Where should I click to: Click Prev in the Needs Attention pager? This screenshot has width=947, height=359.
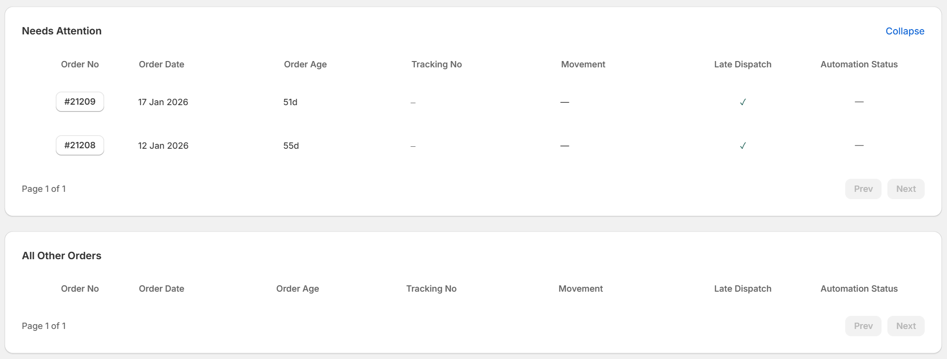point(863,189)
